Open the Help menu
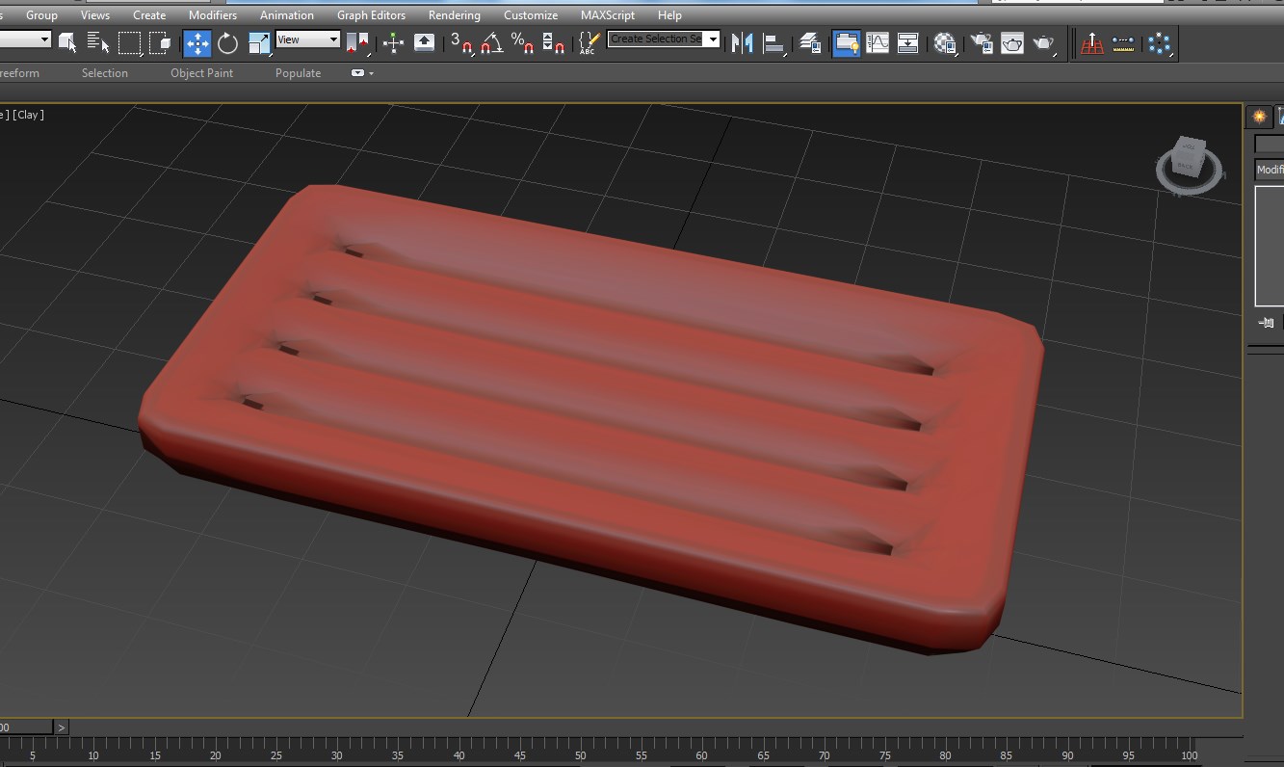1284x767 pixels. click(669, 15)
